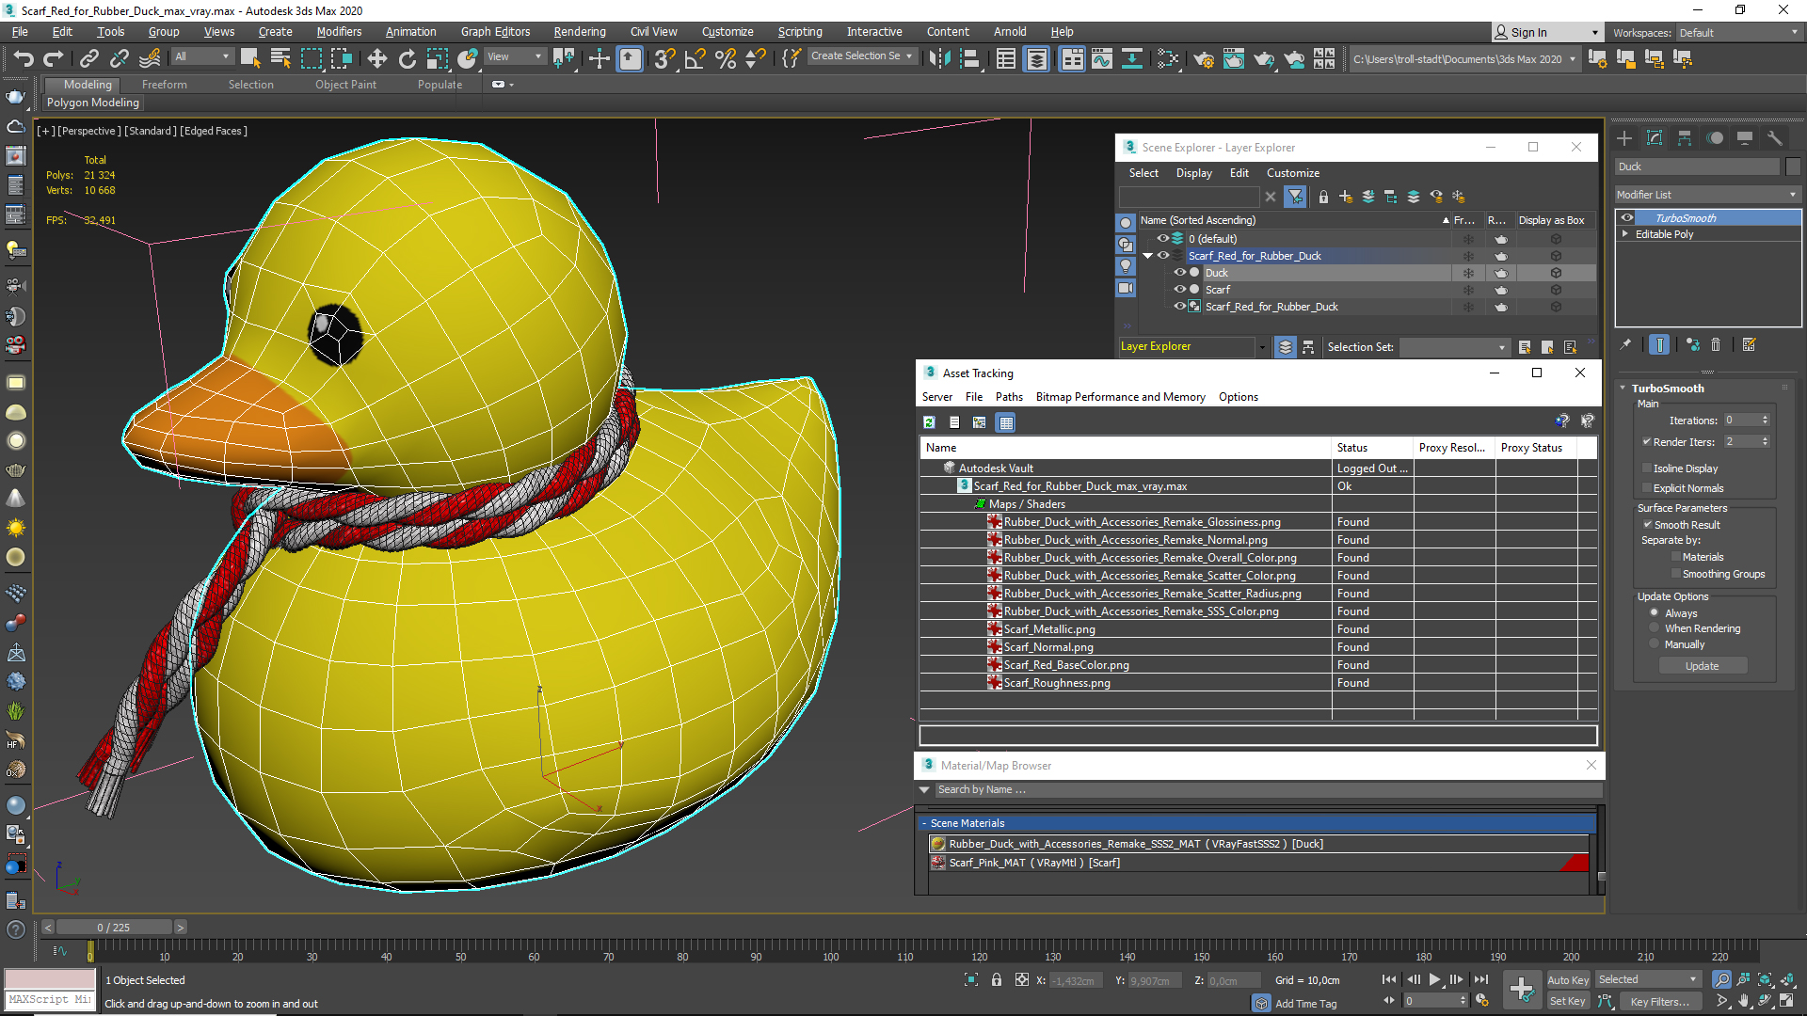This screenshot has width=1807, height=1016.
Task: Collapse the TurboSmooth rollout
Action: [1623, 388]
